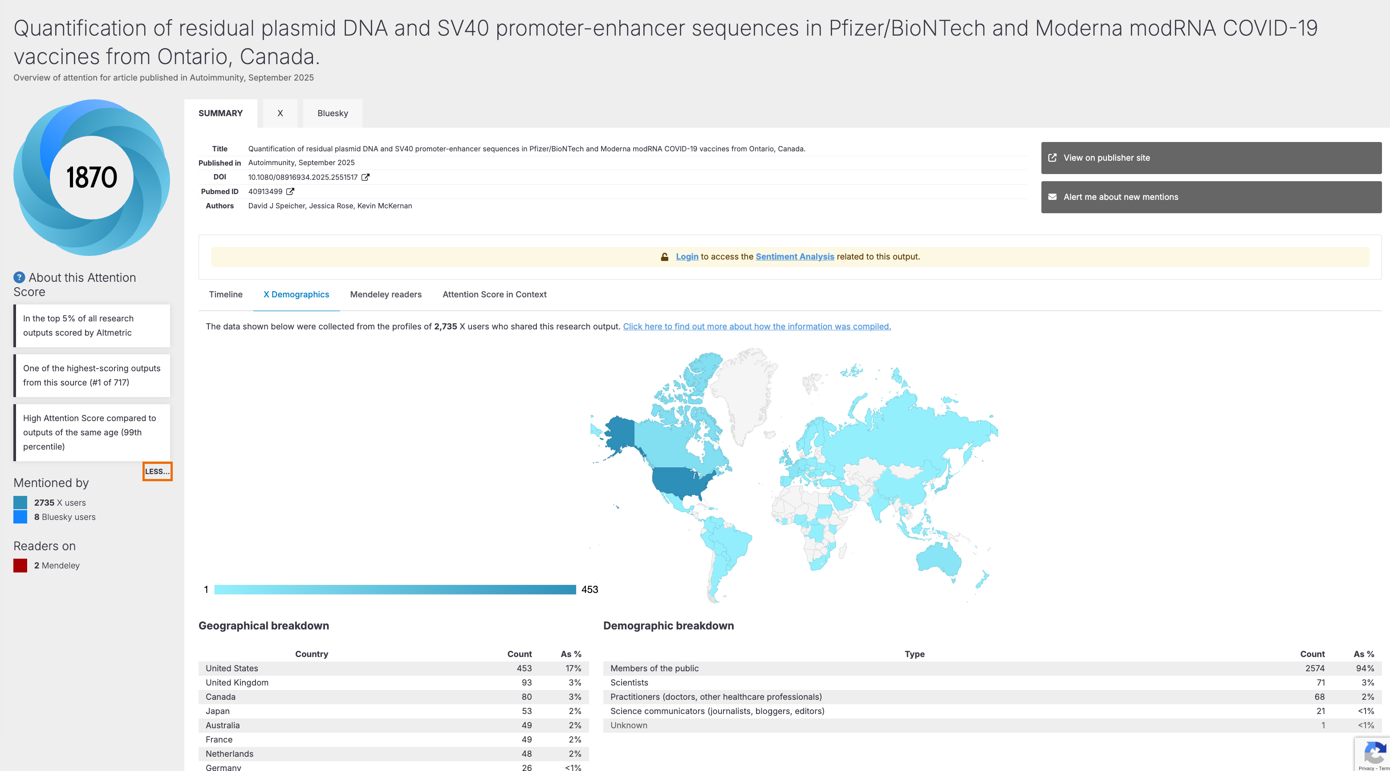This screenshot has width=1390, height=771.
Task: Click the red Mendeley color swatch
Action: coord(20,565)
